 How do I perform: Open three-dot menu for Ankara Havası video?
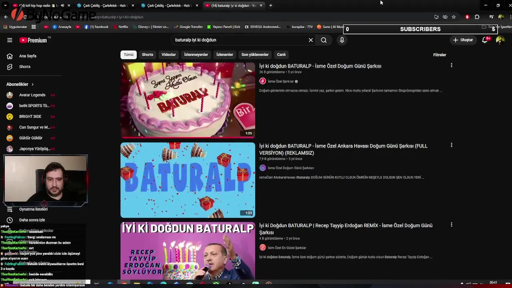pyautogui.click(x=452, y=145)
